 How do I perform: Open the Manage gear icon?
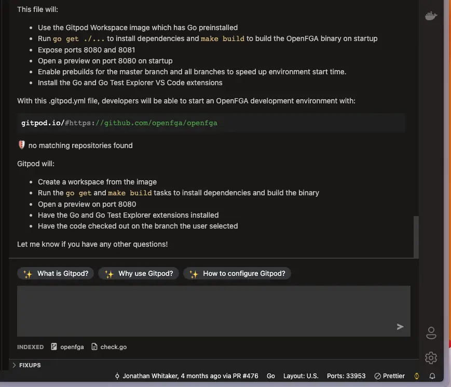[x=431, y=357]
